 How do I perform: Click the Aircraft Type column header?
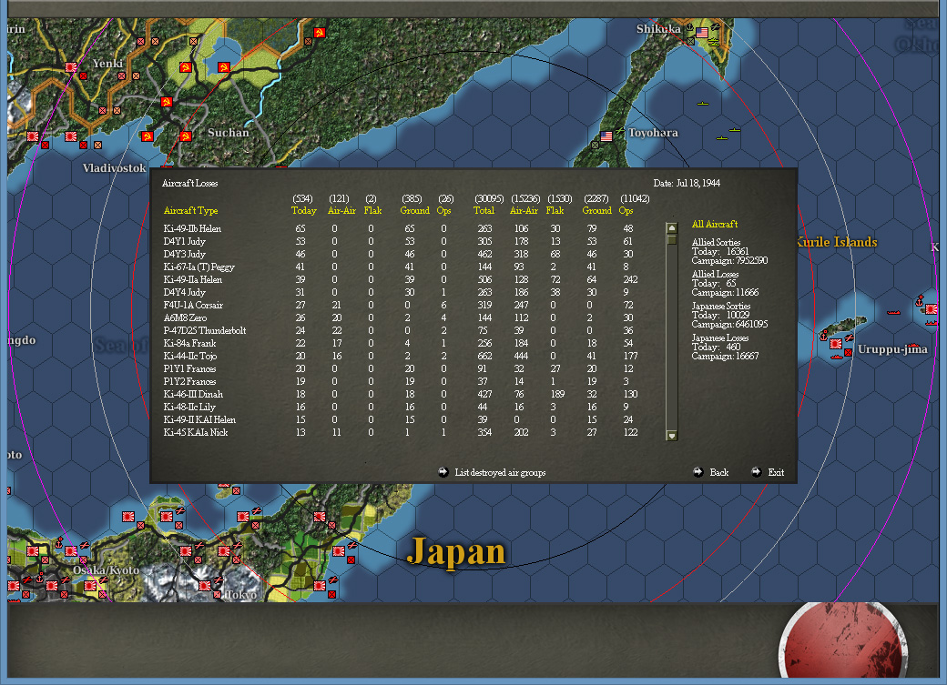(191, 211)
